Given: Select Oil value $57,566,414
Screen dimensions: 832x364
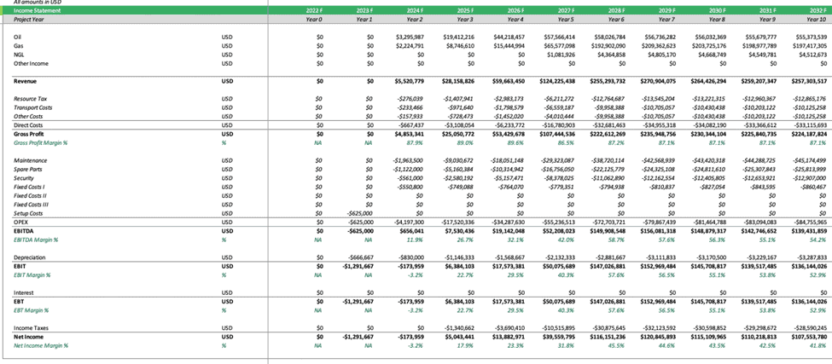Looking at the screenshot, I should (x=559, y=38).
